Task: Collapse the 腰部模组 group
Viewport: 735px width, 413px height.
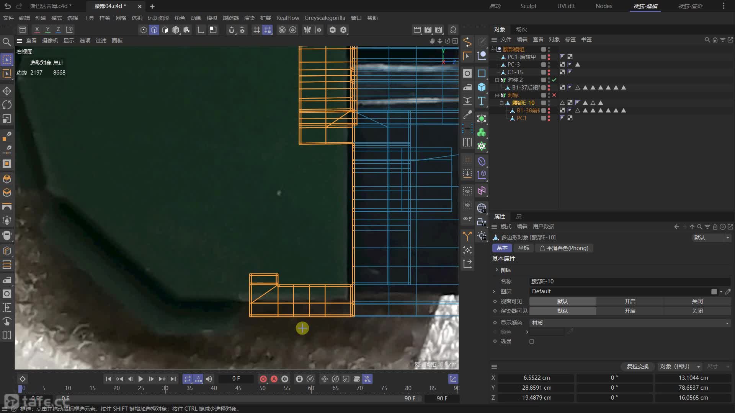Action: [x=493, y=49]
